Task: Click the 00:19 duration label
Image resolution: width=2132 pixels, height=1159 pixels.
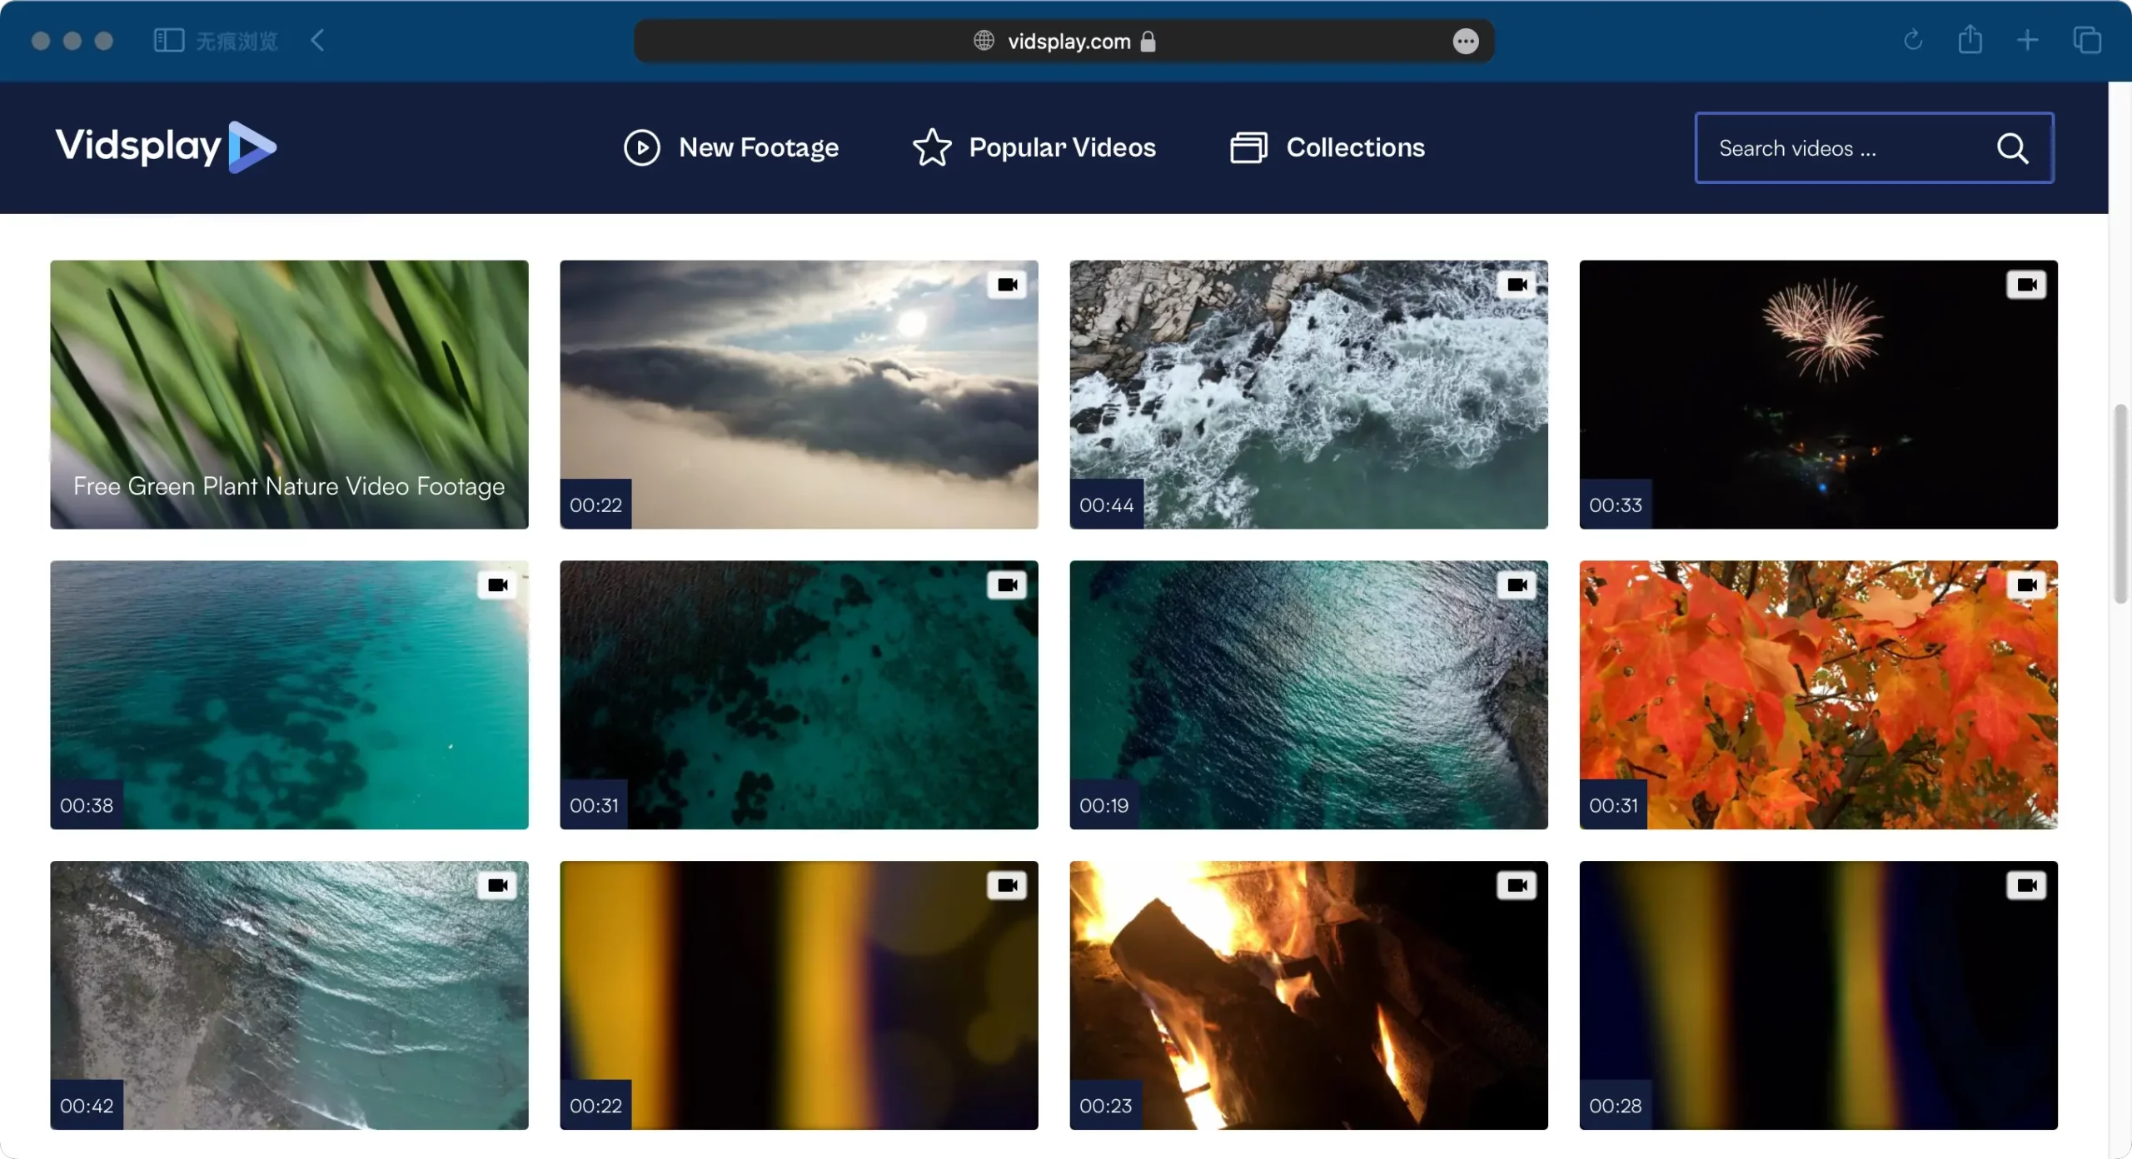Action: pos(1103,805)
